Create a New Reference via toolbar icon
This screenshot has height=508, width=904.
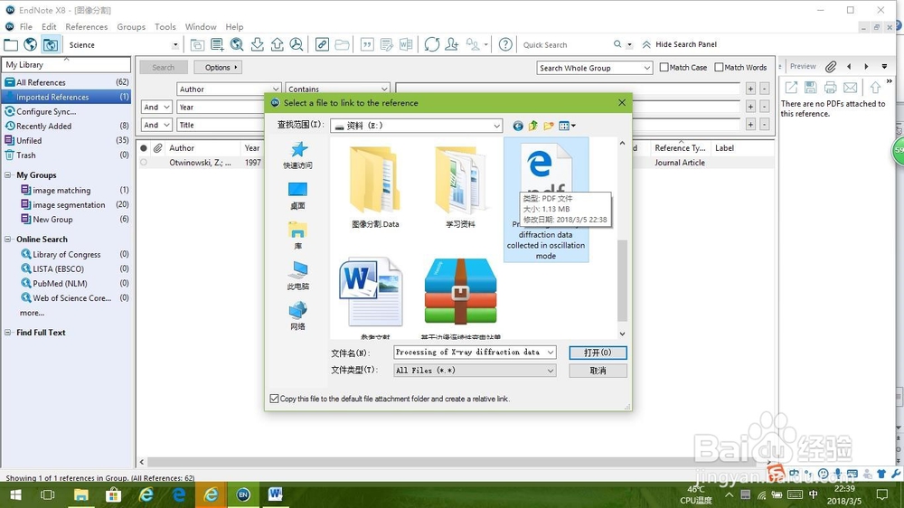tap(217, 44)
